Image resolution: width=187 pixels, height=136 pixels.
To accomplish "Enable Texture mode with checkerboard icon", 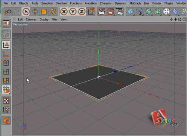I will tap(6, 101).
